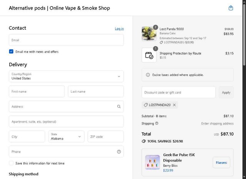Viewport: 246px width, 179px height.
Task: Click the Shipping Protection by Route label
Action: 180,53
